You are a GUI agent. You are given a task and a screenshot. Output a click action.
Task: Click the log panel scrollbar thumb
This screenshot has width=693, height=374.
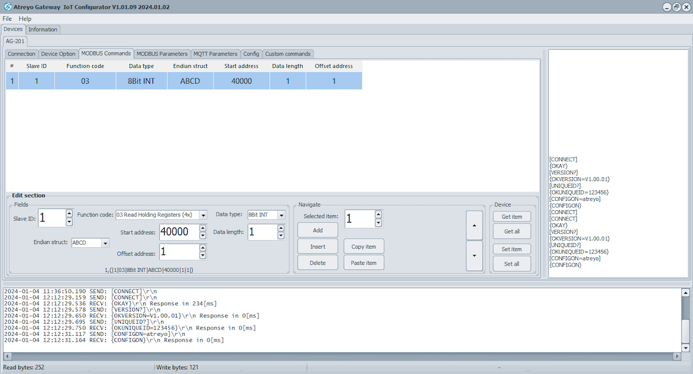pyautogui.click(x=686, y=331)
